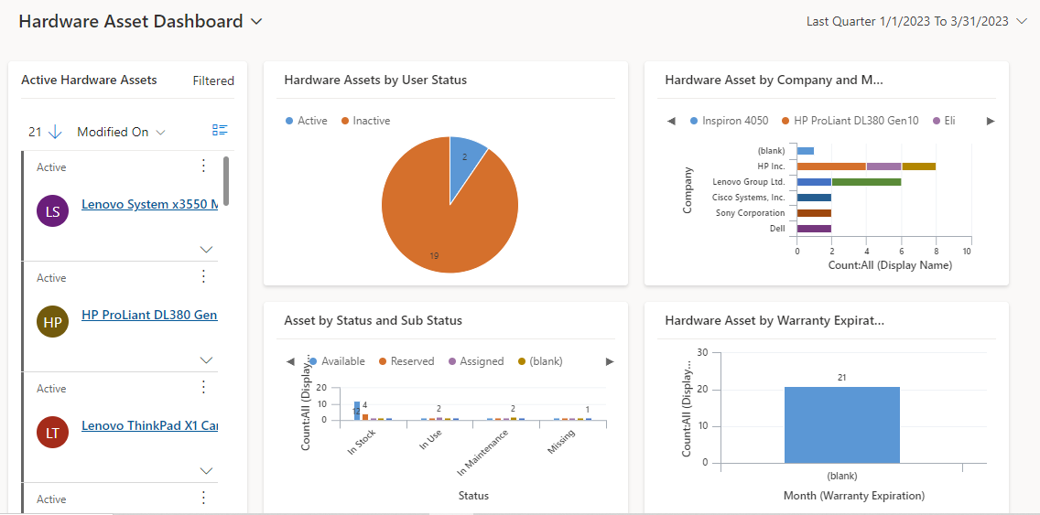This screenshot has width=1040, height=515.
Task: Reverse sort order with the down arrow
Action: (55, 132)
